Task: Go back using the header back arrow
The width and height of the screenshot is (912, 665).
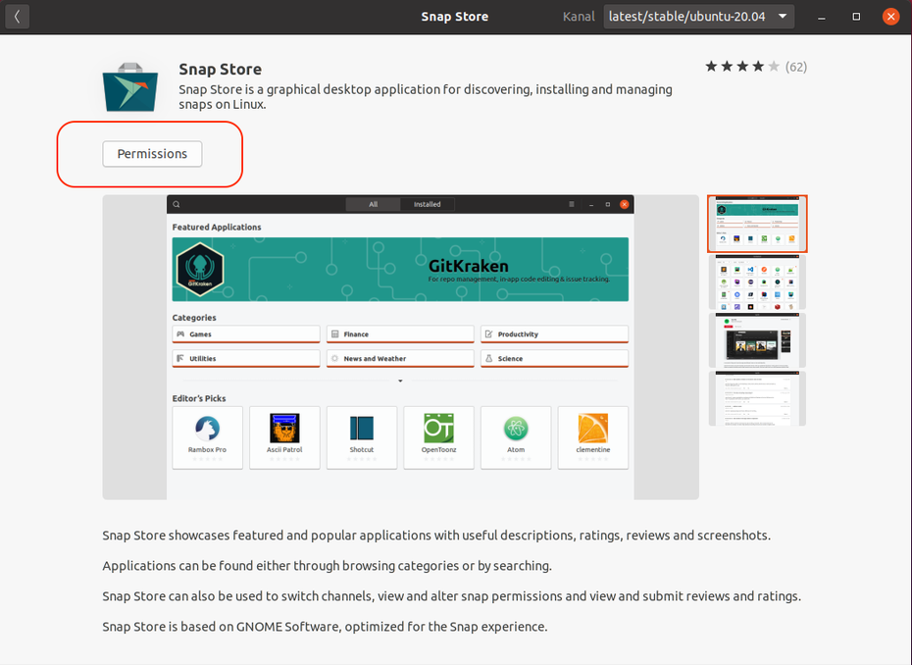Action: pyautogui.click(x=17, y=17)
